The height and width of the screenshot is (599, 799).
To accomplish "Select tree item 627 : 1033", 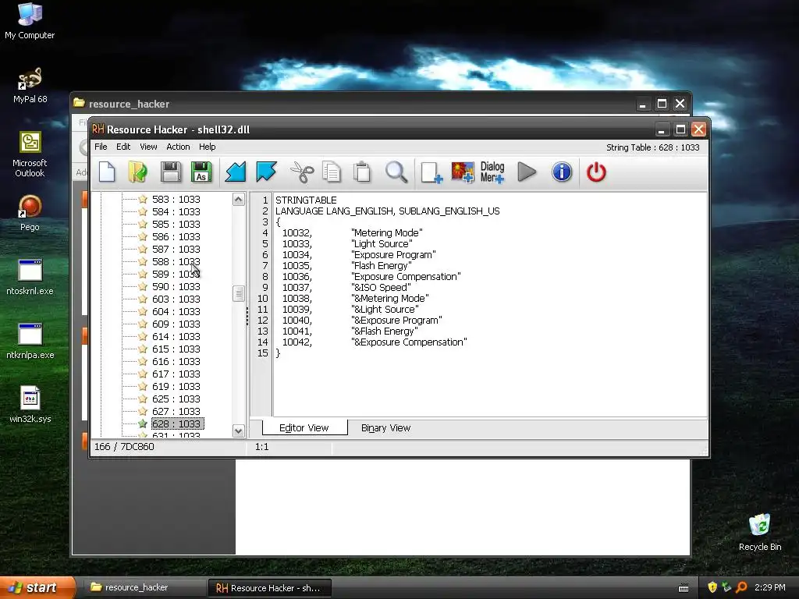I will click(x=176, y=412).
